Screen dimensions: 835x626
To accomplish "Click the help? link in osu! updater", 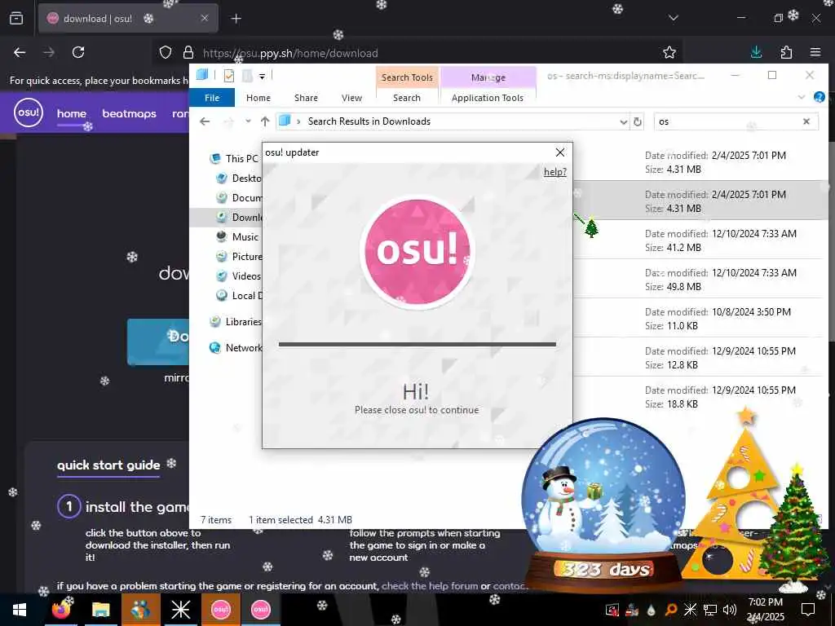I will (x=554, y=172).
